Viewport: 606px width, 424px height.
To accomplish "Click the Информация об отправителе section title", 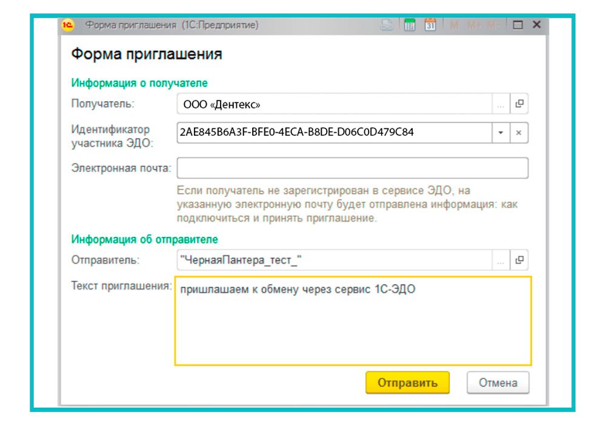I will [145, 239].
